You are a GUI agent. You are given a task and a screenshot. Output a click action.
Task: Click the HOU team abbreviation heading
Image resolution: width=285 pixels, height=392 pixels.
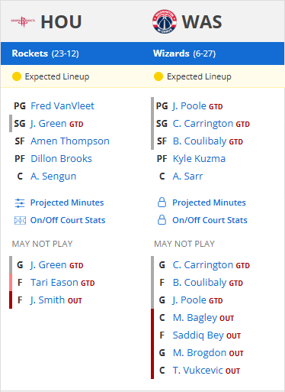(61, 22)
